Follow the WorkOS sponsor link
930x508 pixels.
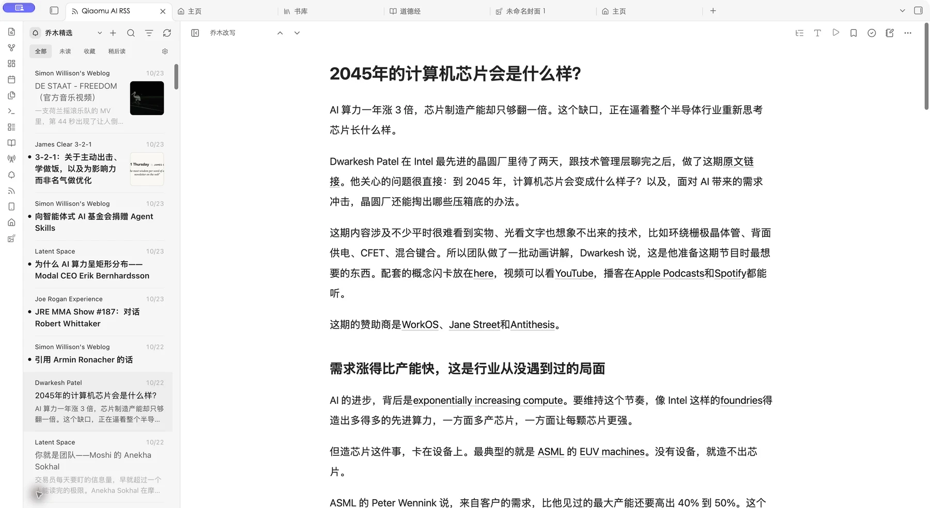[420, 325]
